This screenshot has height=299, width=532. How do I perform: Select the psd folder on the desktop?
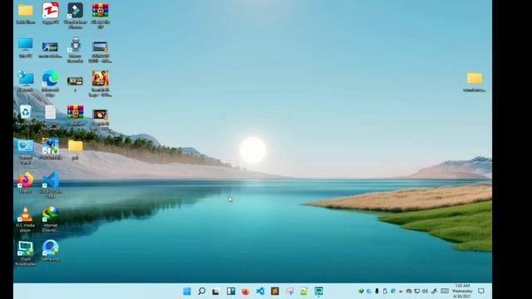(75, 149)
